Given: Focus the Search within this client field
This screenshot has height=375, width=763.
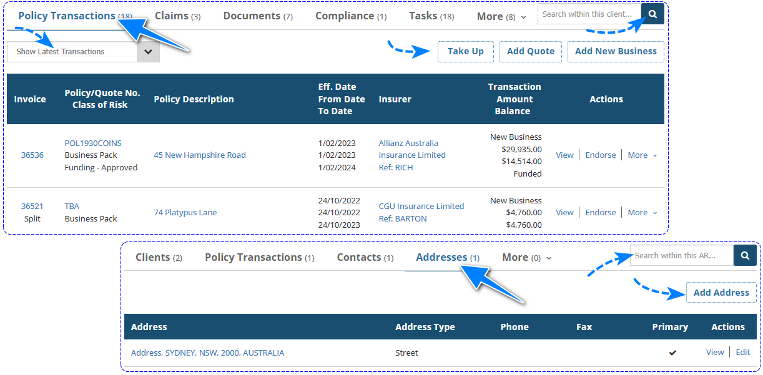Looking at the screenshot, I should pyautogui.click(x=589, y=14).
